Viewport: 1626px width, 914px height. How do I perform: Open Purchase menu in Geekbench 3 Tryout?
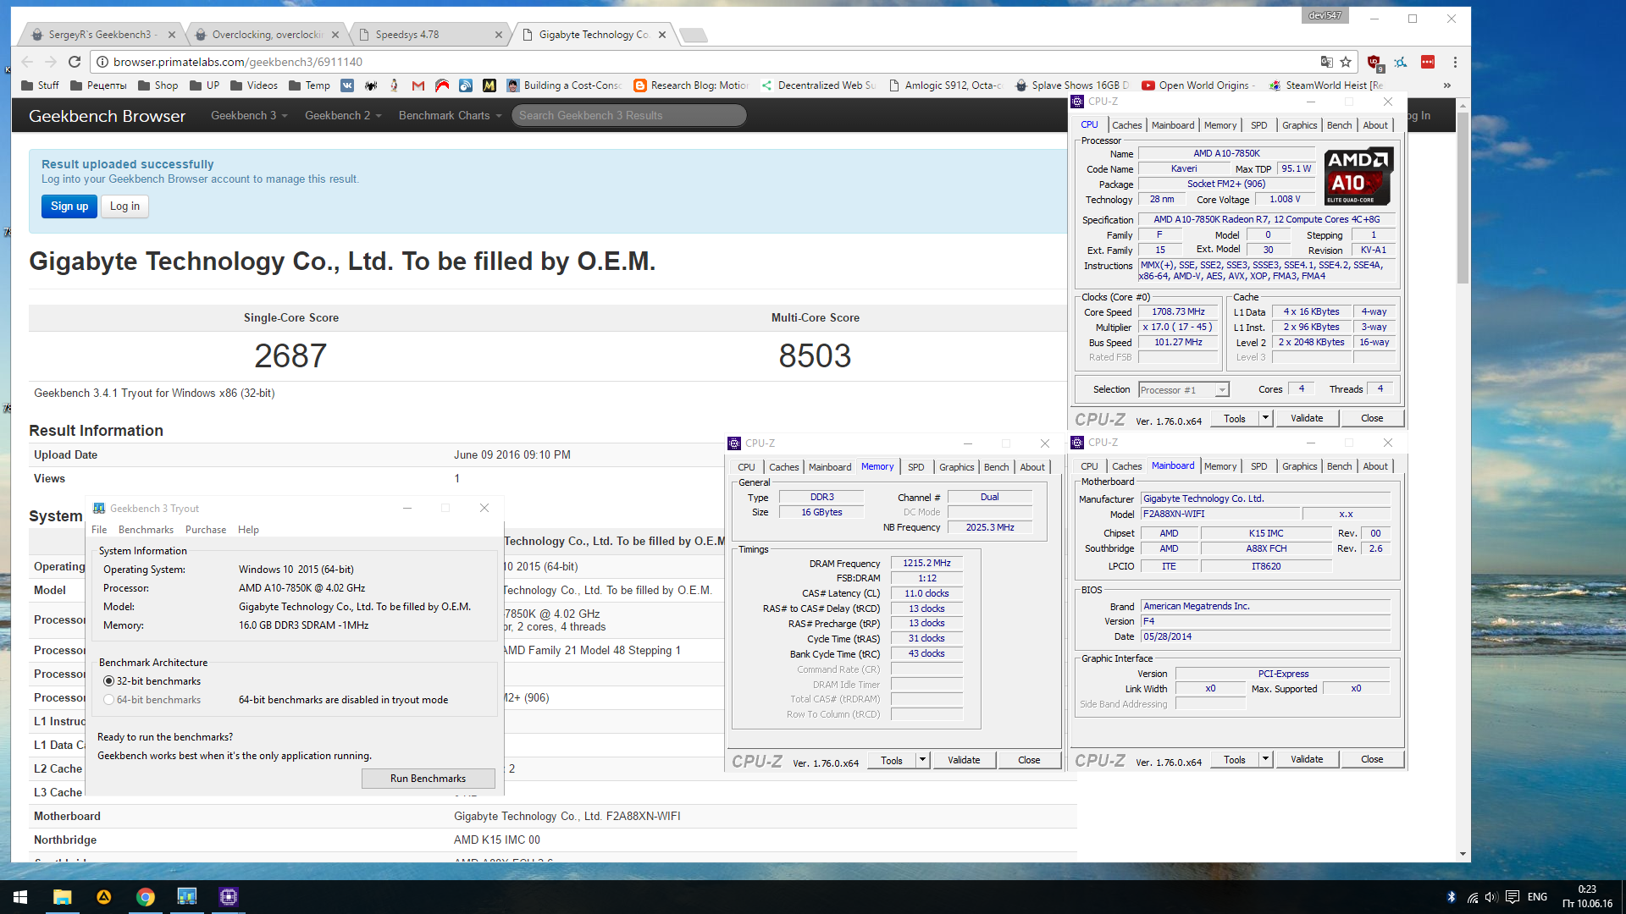tap(206, 530)
